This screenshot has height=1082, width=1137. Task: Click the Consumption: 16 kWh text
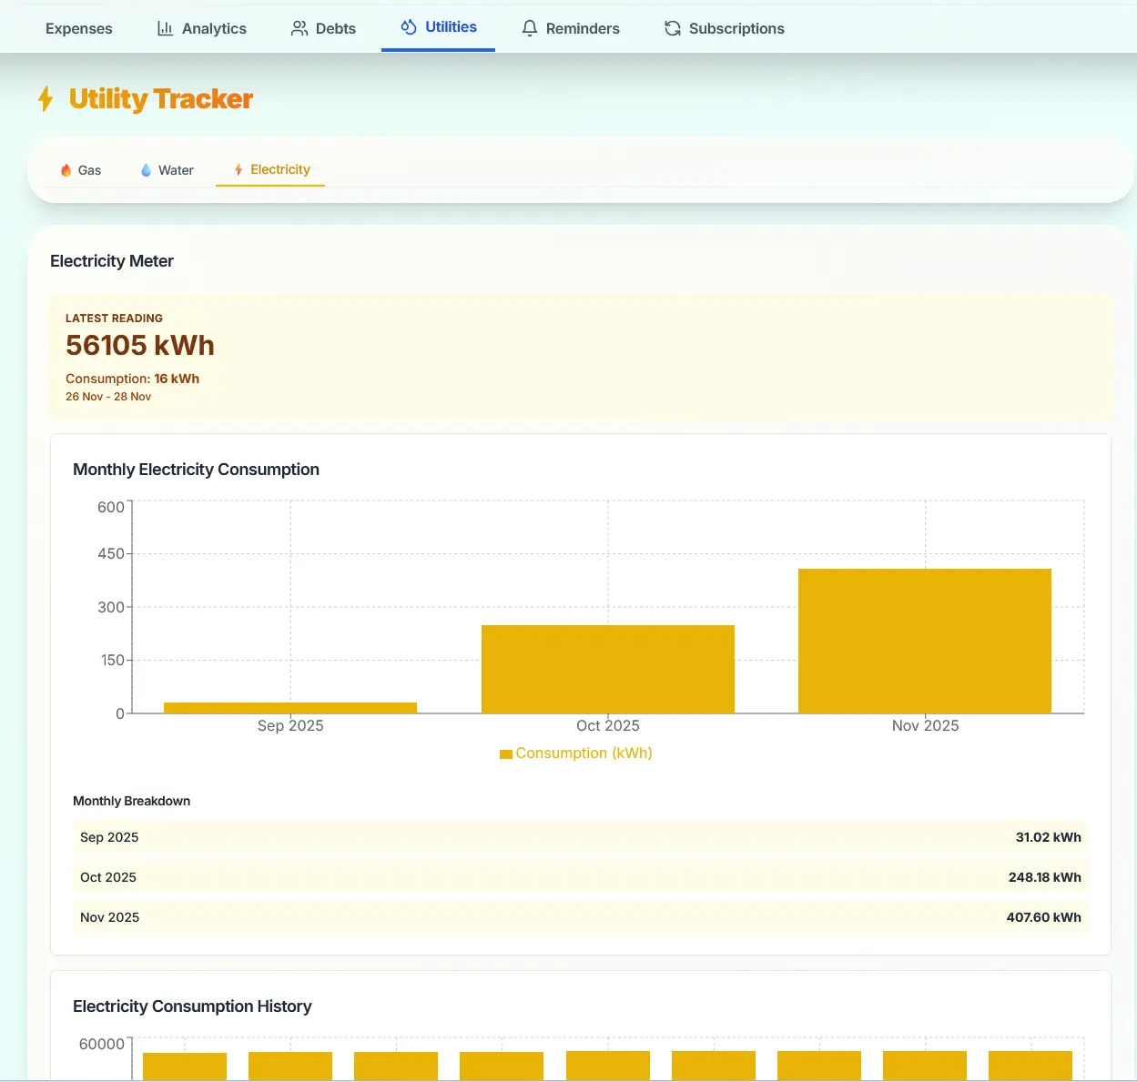[132, 379]
